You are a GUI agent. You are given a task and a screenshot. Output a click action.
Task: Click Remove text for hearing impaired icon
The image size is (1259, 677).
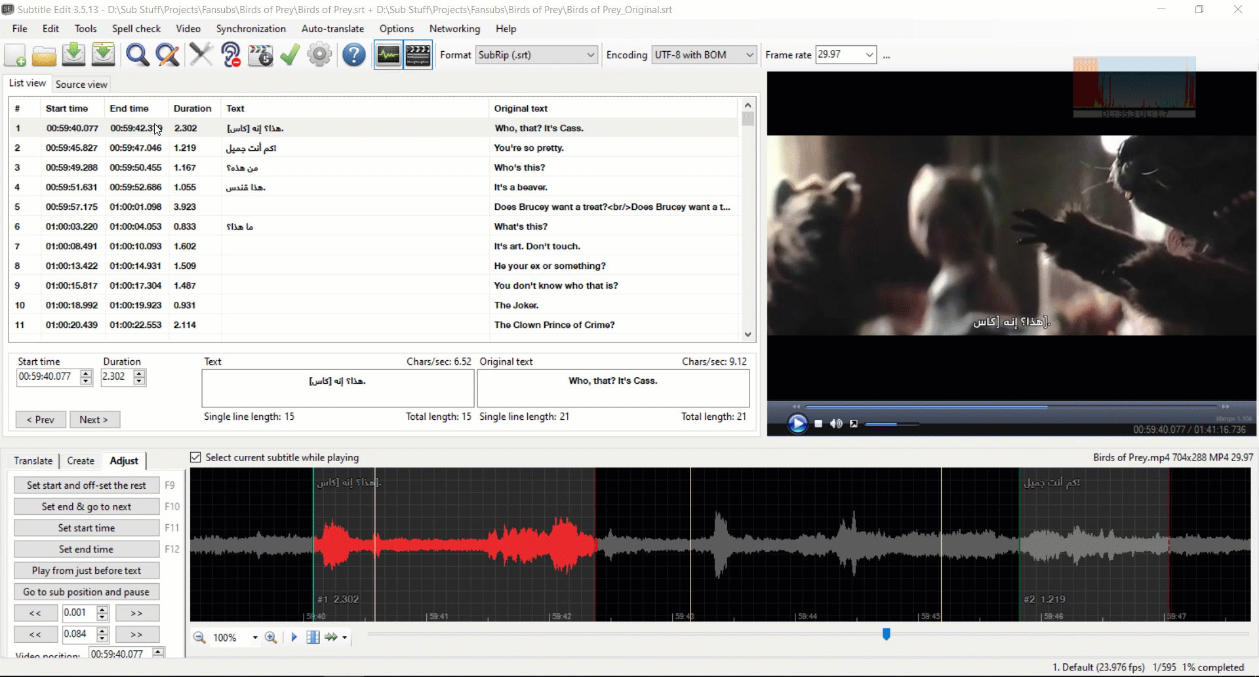(231, 55)
